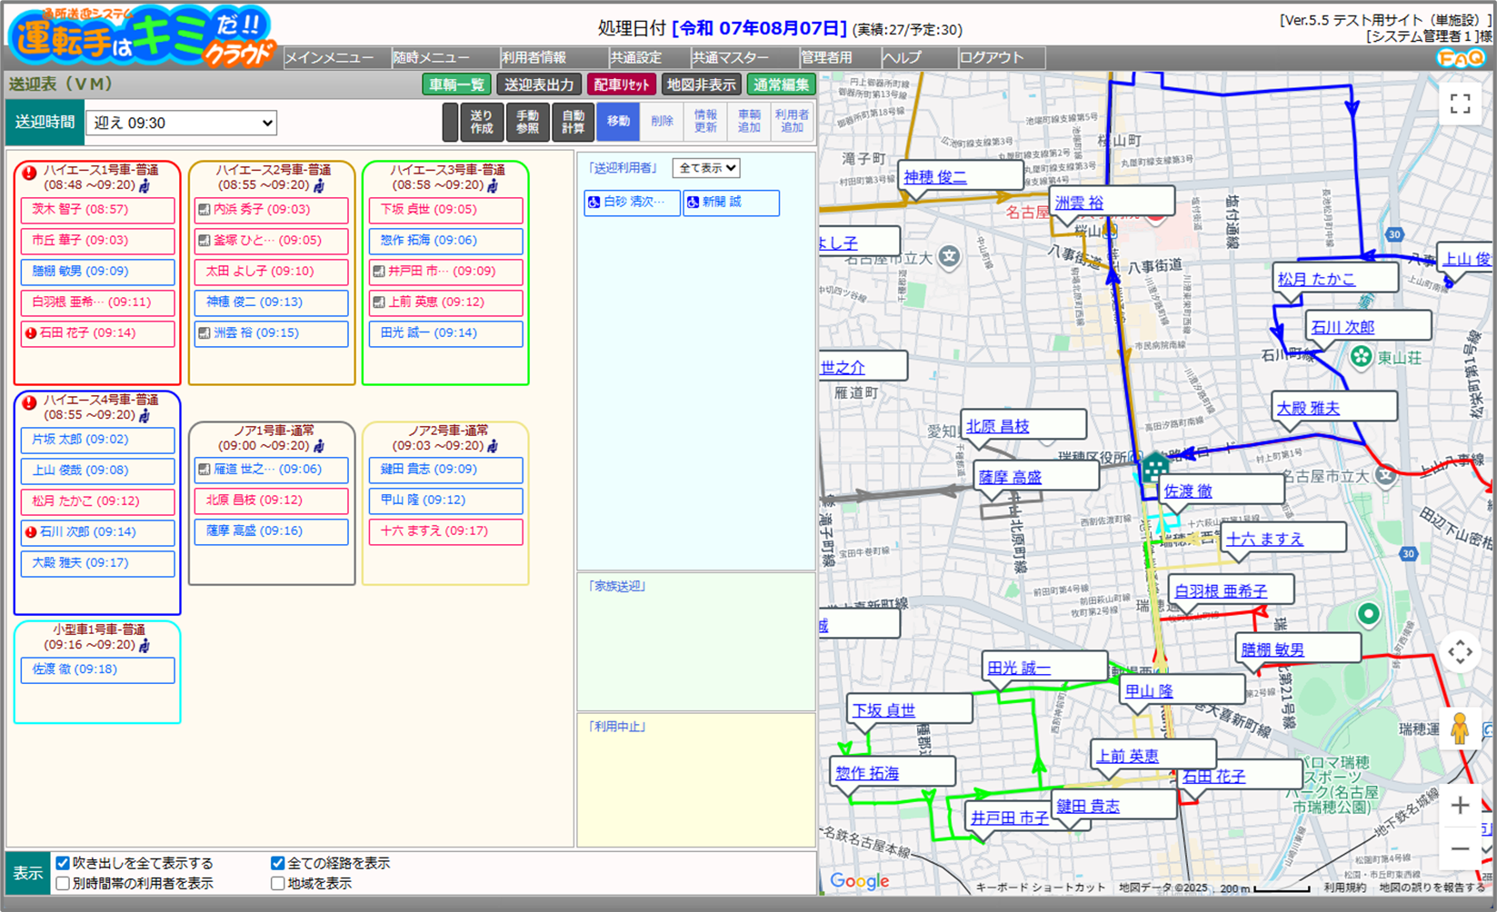Toggle fullscreen view of the map

[x=1460, y=104]
